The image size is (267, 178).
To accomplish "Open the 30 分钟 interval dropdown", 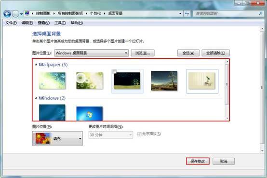I will point(111,135).
